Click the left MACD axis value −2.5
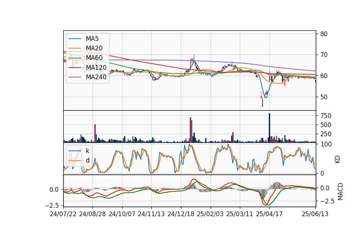This screenshot has height=252, width=351. click(52, 205)
